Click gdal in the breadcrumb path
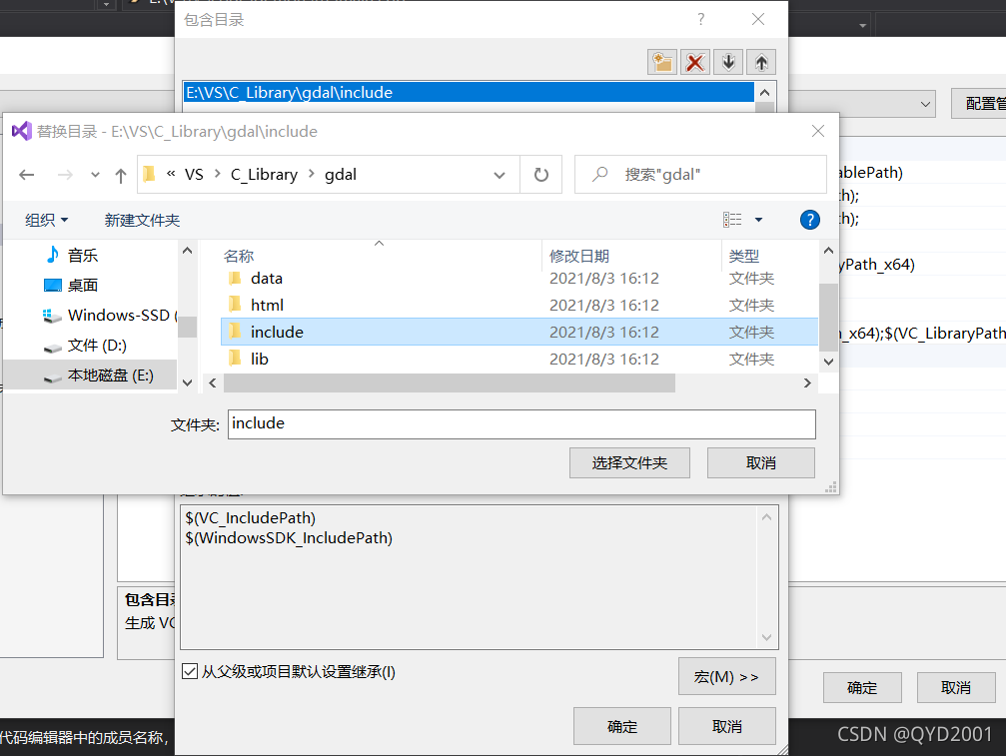1006x756 pixels. (x=340, y=175)
